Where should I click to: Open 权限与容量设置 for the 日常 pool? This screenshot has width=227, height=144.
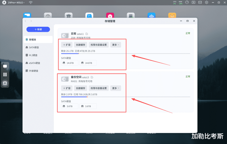99,45
